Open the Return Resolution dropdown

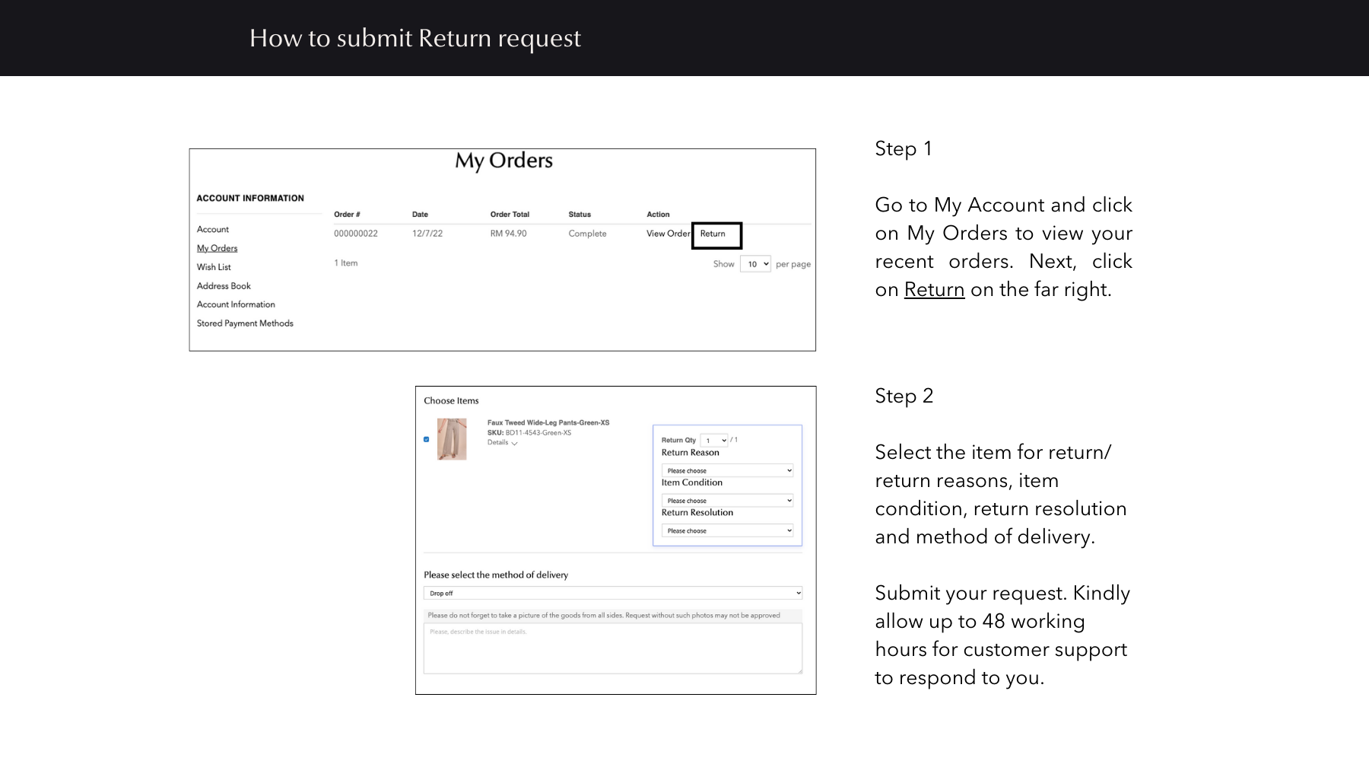(727, 530)
